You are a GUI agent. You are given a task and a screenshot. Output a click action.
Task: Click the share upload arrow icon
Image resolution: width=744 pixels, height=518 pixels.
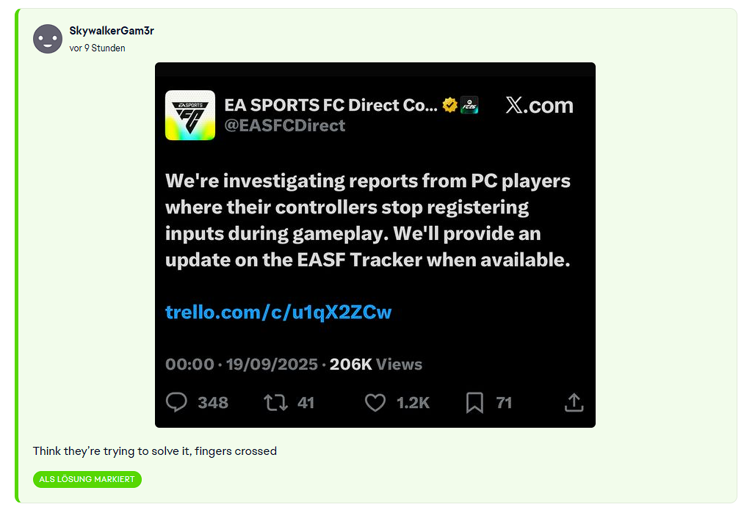coord(574,402)
